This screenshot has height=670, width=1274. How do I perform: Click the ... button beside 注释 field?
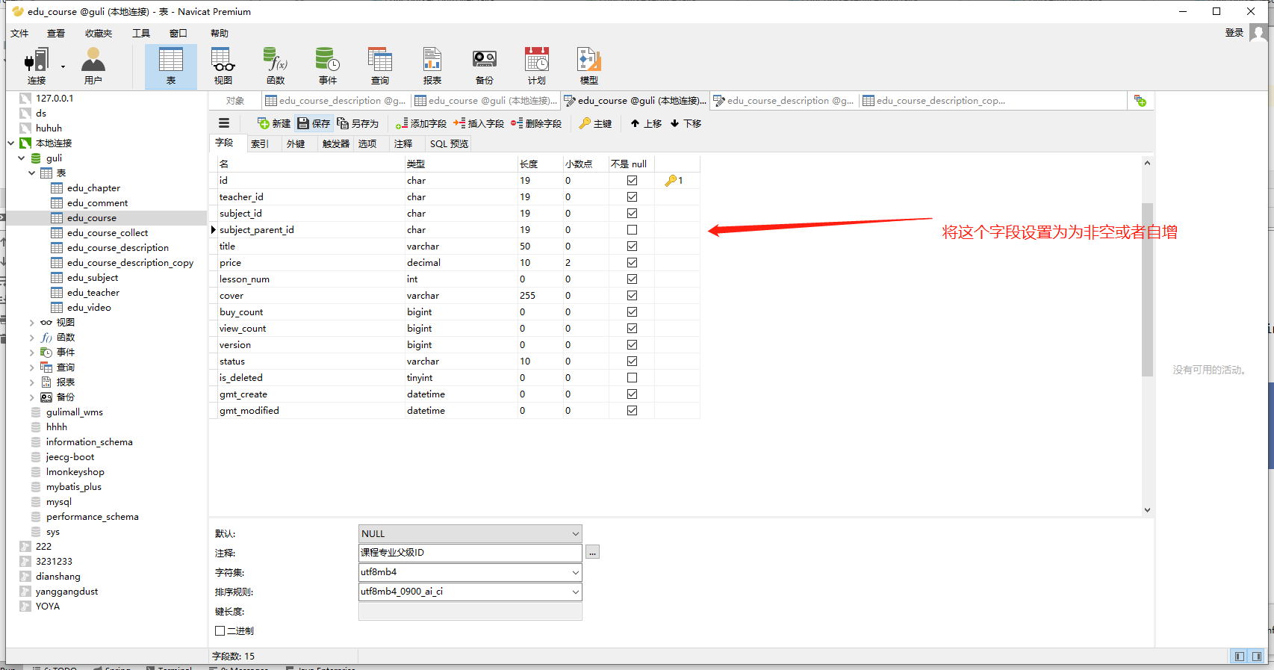592,552
